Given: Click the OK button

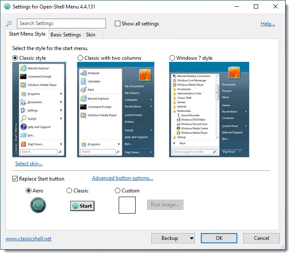Looking at the screenshot, I should [219, 238].
